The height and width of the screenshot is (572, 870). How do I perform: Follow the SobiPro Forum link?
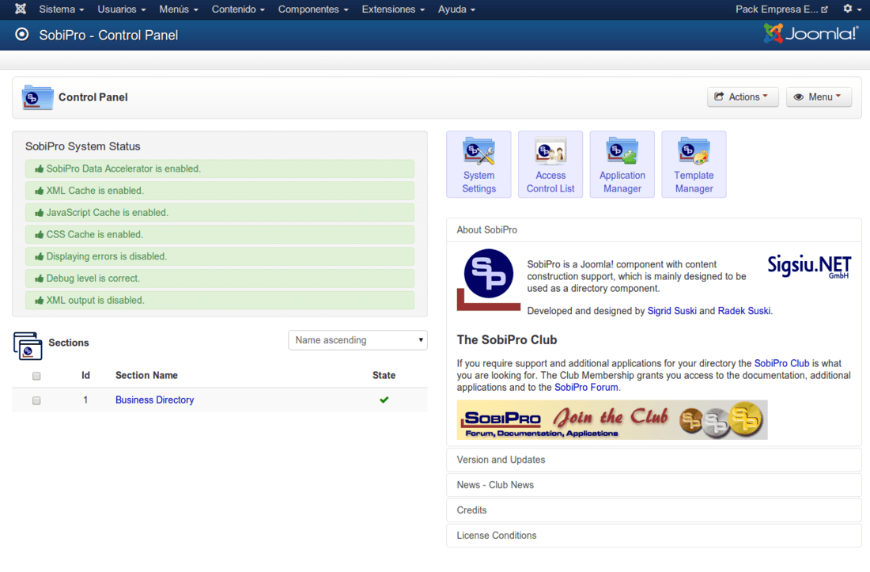[x=586, y=387]
